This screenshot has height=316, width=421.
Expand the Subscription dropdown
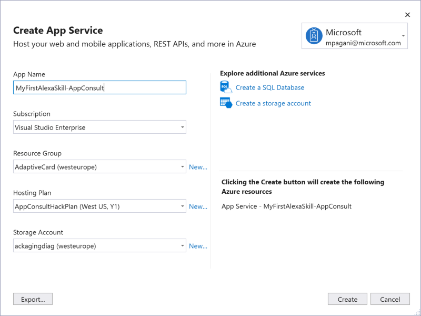(182, 127)
